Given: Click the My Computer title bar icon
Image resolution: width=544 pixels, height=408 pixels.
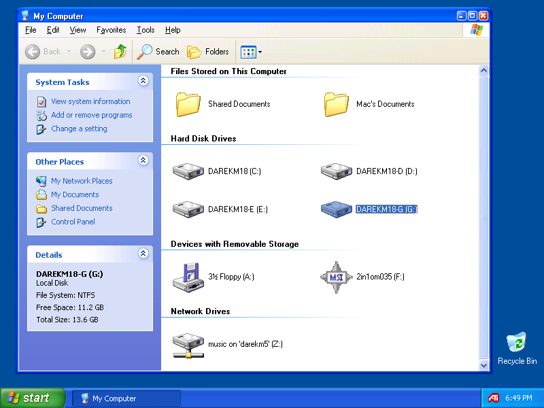Looking at the screenshot, I should (x=25, y=16).
